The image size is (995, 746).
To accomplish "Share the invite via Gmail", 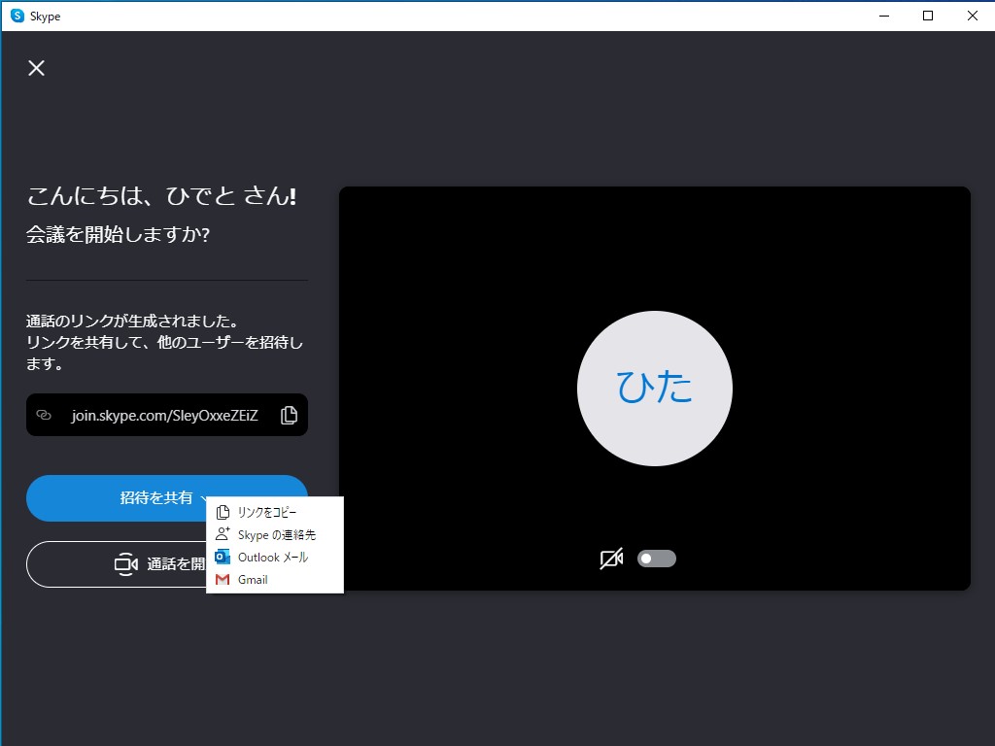I will [275, 579].
